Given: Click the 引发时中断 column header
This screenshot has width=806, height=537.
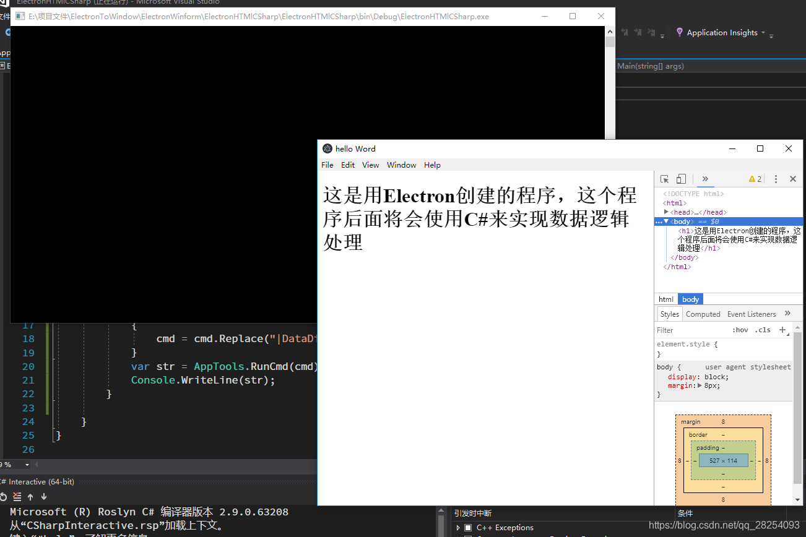Looking at the screenshot, I should pos(473,513).
